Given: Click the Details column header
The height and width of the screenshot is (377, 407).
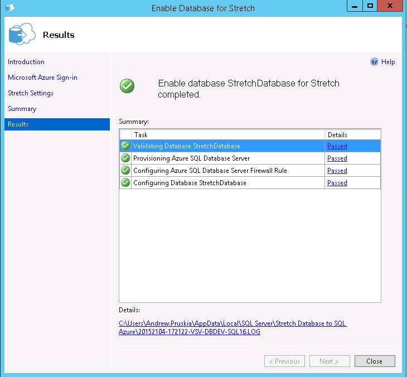Looking at the screenshot, I should click(x=352, y=135).
